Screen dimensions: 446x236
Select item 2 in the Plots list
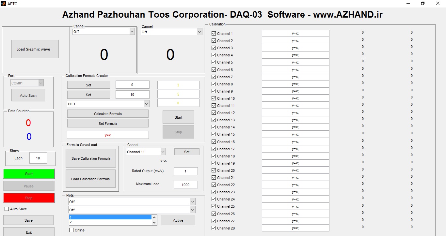pos(110,222)
